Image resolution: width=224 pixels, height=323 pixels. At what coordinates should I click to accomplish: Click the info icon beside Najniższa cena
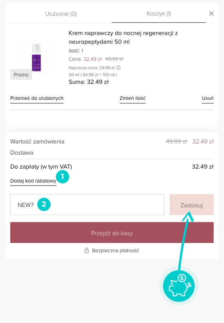tap(119, 67)
